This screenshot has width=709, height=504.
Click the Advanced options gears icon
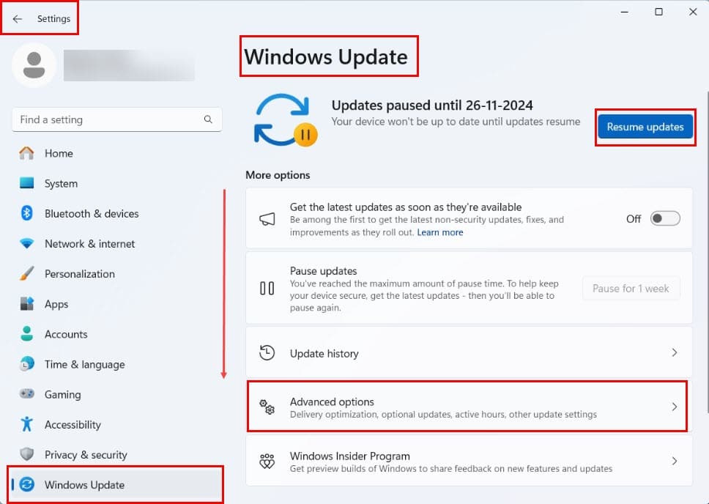[x=267, y=407]
